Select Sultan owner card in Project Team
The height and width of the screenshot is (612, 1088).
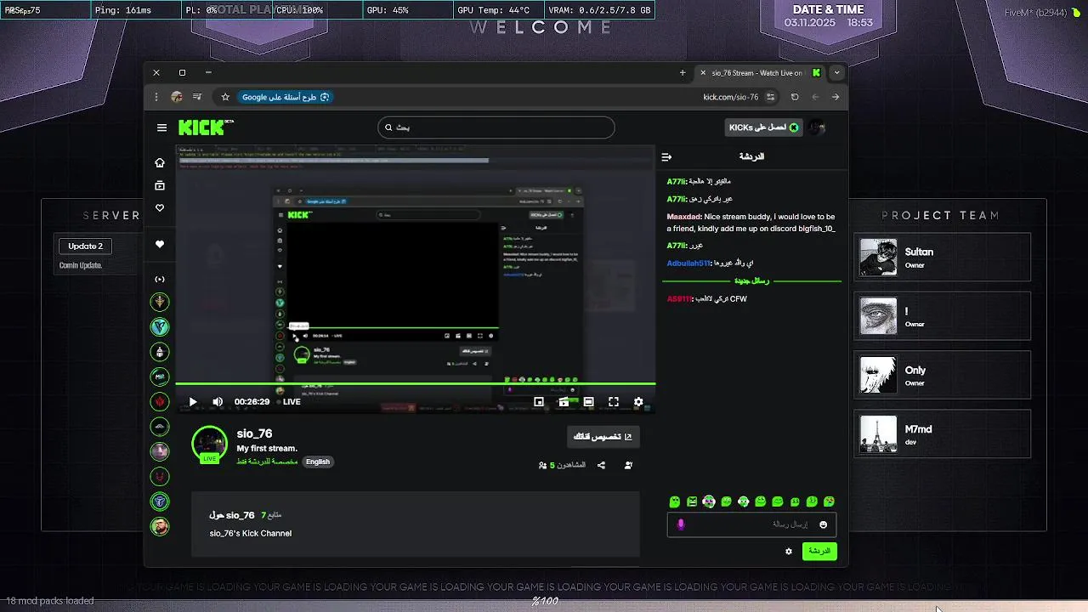[x=942, y=257]
